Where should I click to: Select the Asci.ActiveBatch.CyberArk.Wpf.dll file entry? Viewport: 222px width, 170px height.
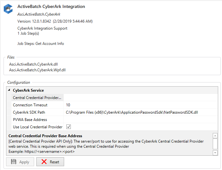coord(37,70)
